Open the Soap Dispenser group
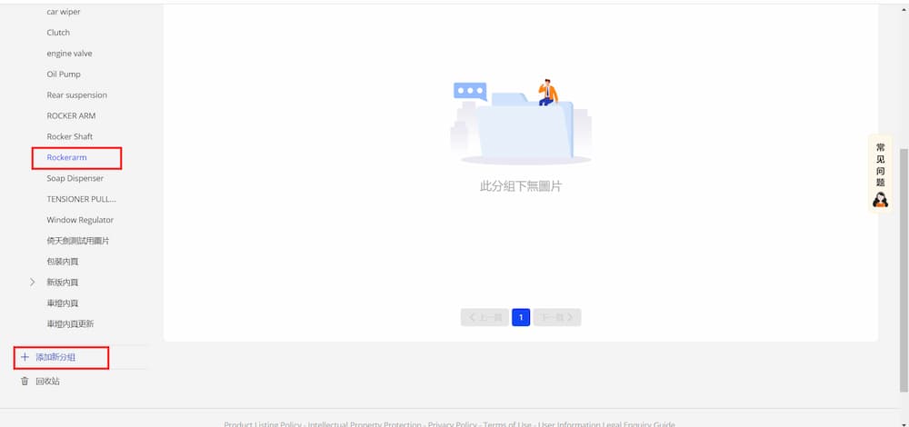This screenshot has width=909, height=427. (75, 178)
